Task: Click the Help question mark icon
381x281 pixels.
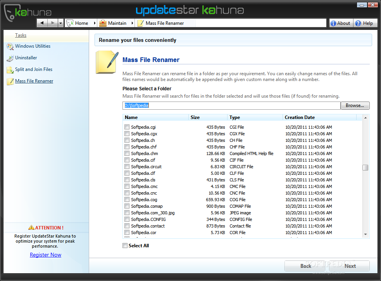Action: (358, 23)
